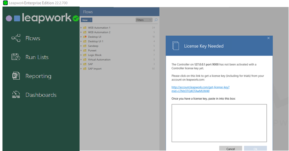
Task: Select Desktop UI folder icon with red dot
Action: click(x=85, y=37)
